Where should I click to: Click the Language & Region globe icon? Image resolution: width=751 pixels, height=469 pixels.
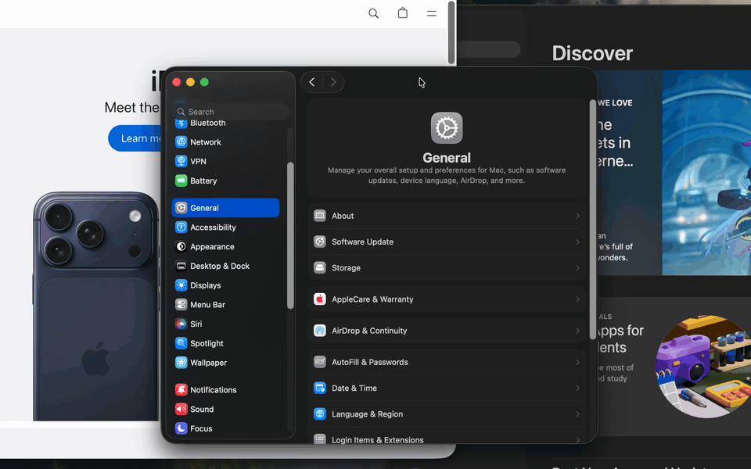[320, 414]
